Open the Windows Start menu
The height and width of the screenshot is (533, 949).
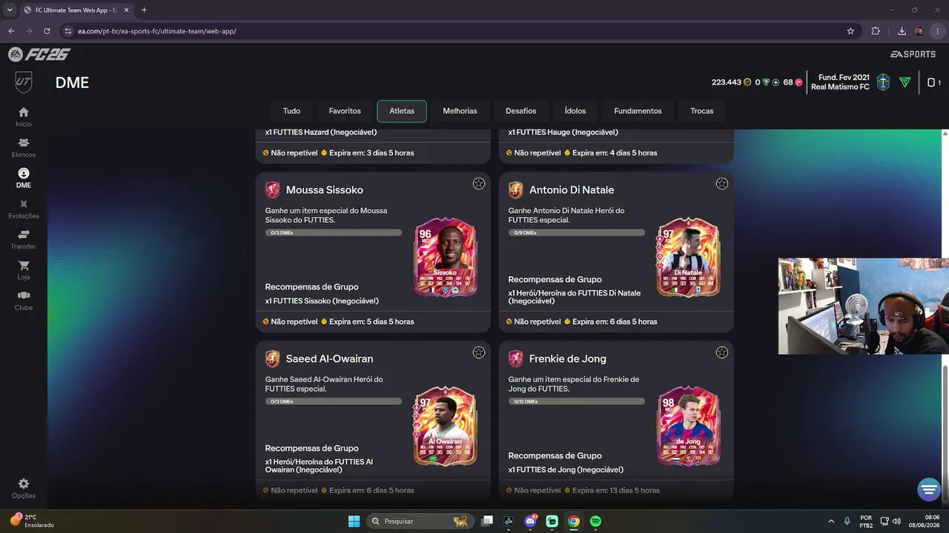354,521
